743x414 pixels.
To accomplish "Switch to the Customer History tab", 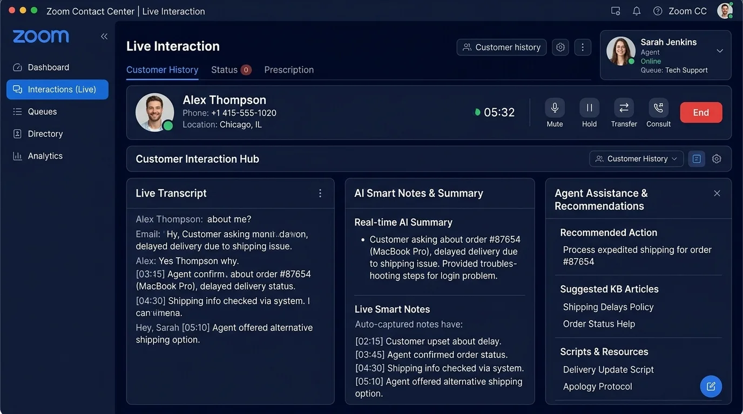I will 163,70.
